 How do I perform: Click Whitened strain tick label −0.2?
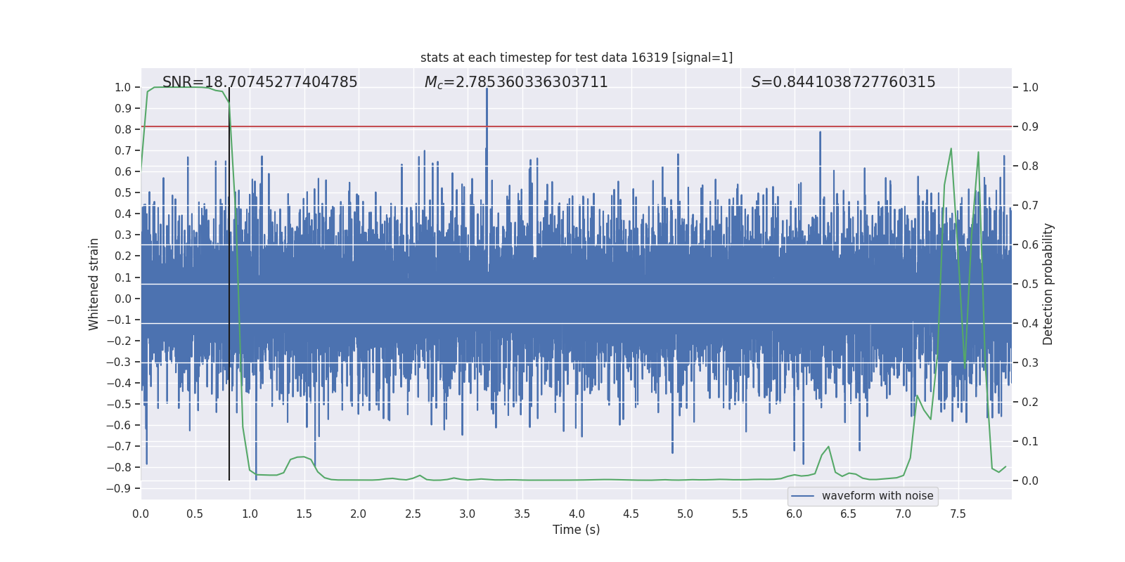(119, 341)
